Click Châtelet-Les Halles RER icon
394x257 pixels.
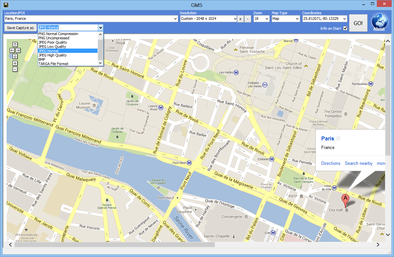click(x=265, y=85)
